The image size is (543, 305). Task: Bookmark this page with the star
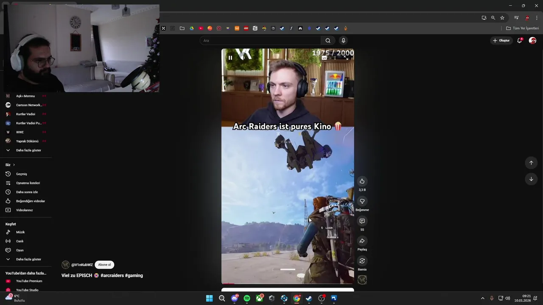point(502,18)
